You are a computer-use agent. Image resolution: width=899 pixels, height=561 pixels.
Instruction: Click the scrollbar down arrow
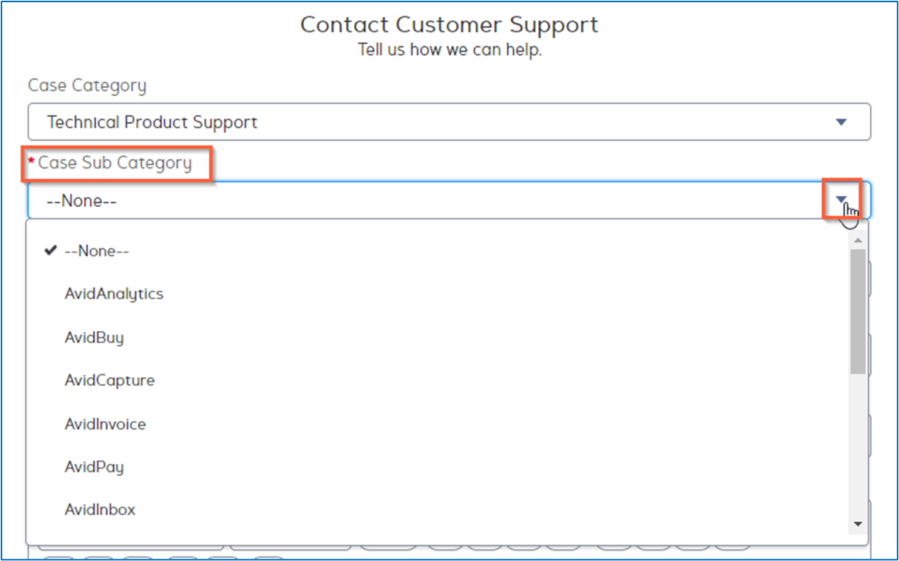(x=858, y=523)
